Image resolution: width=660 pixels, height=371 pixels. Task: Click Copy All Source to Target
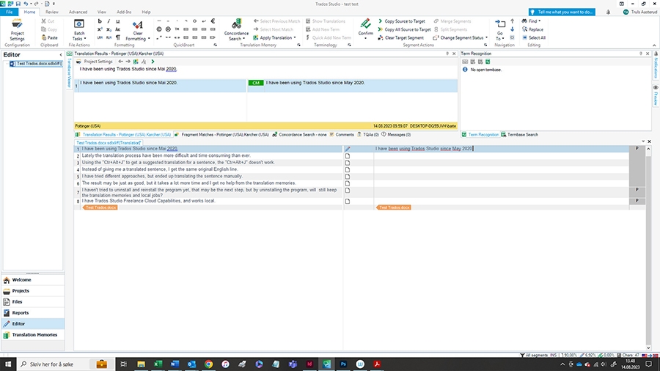tap(405, 29)
